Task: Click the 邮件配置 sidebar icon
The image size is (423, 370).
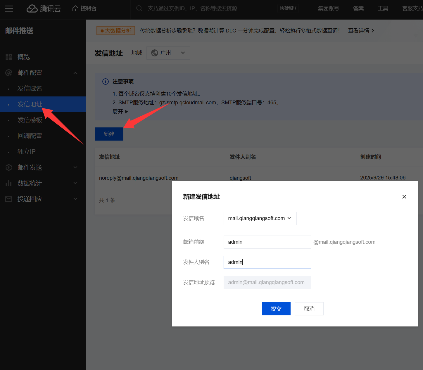Action: 9,73
